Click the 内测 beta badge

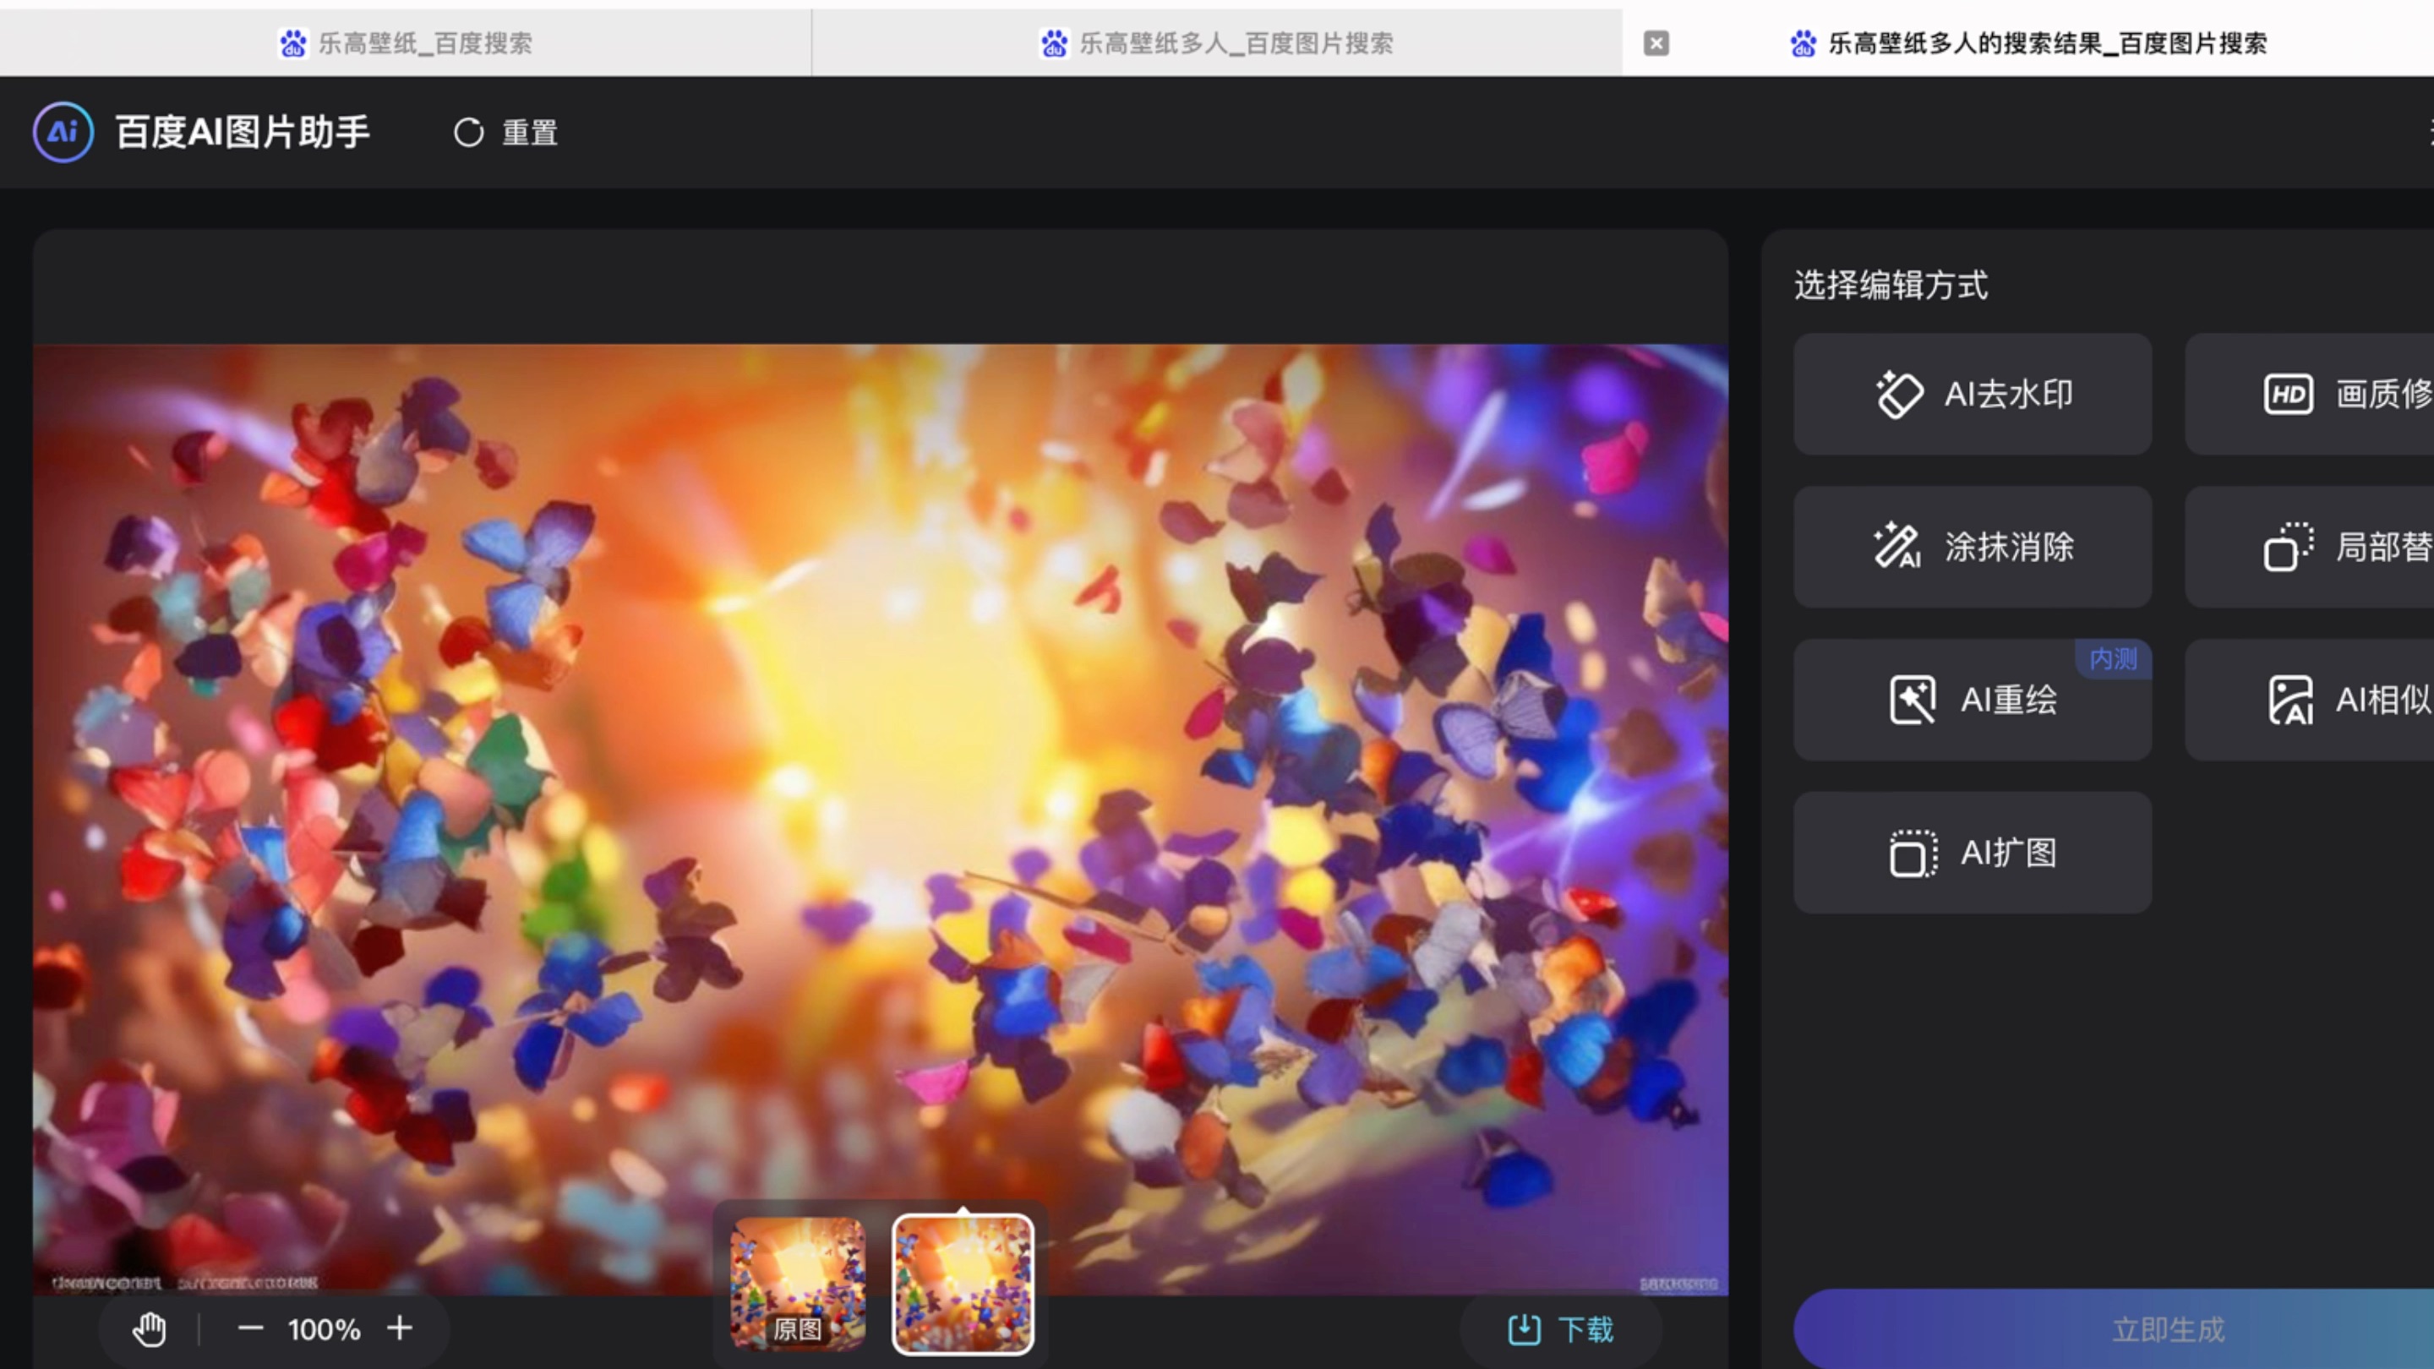2113,658
